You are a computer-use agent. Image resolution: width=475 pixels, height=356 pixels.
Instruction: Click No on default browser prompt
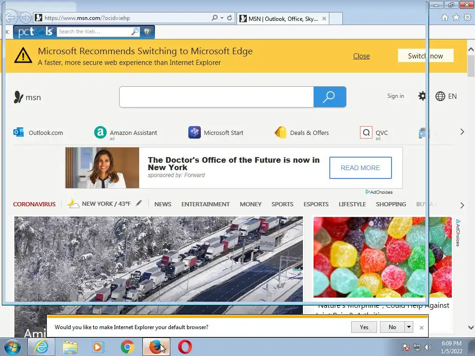point(392,327)
